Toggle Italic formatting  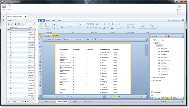[65, 27]
